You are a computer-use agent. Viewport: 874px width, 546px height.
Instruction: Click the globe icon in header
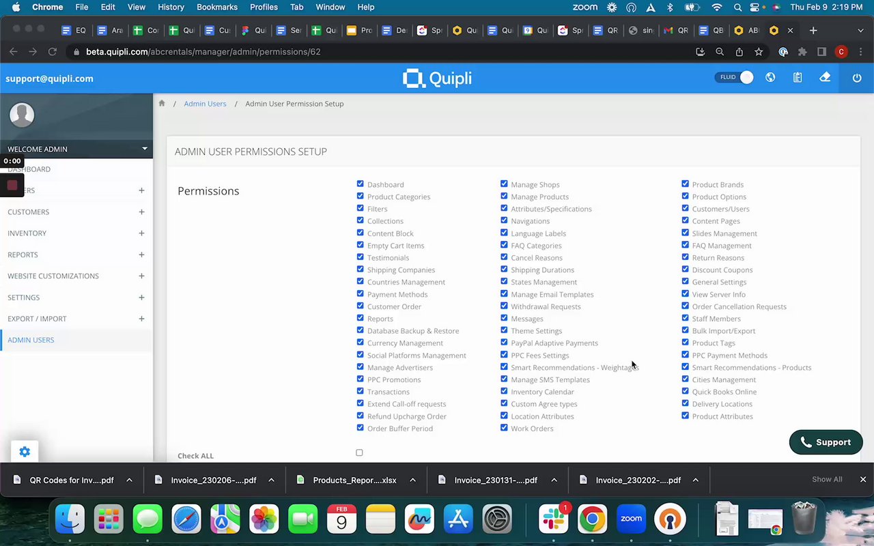(x=770, y=78)
